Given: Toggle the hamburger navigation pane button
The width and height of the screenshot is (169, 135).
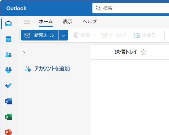Looking at the screenshot, I should click(27, 22).
